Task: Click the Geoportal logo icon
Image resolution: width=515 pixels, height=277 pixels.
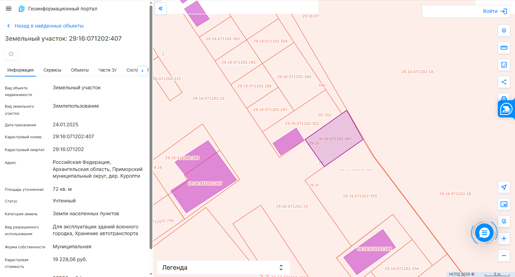Action: pos(22,9)
